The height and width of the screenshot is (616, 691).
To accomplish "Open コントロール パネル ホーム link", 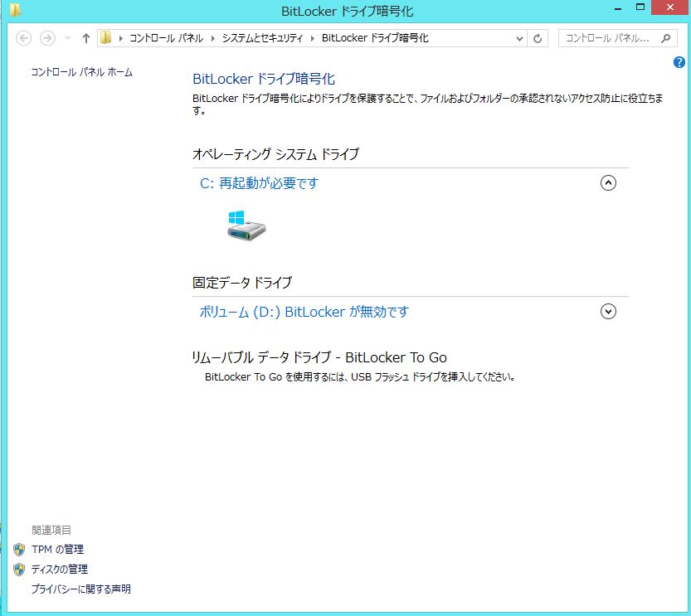I will tap(82, 72).
